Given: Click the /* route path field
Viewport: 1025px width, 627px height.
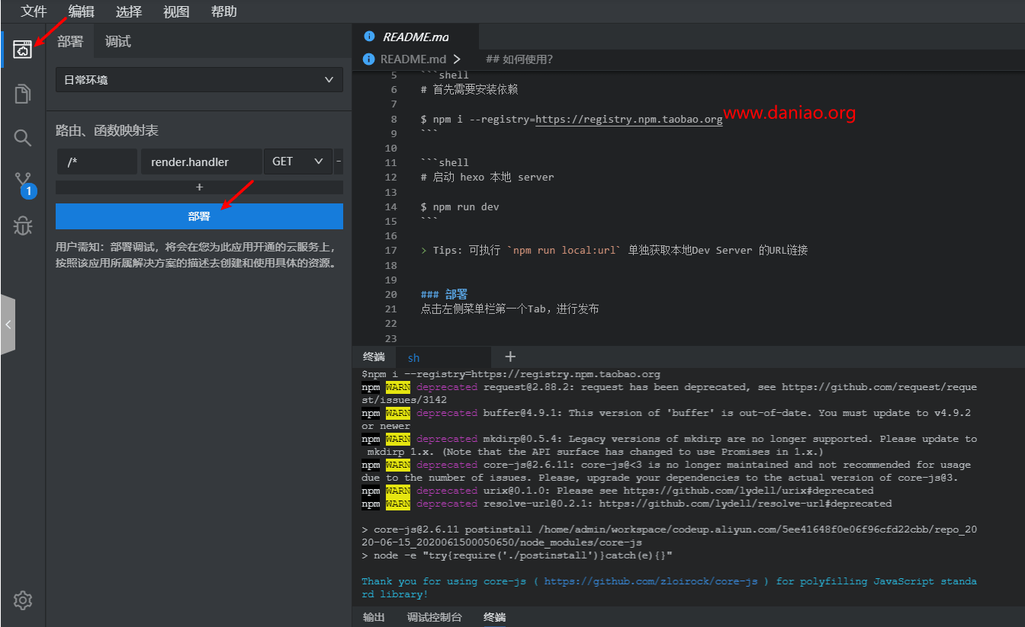Looking at the screenshot, I should [97, 162].
